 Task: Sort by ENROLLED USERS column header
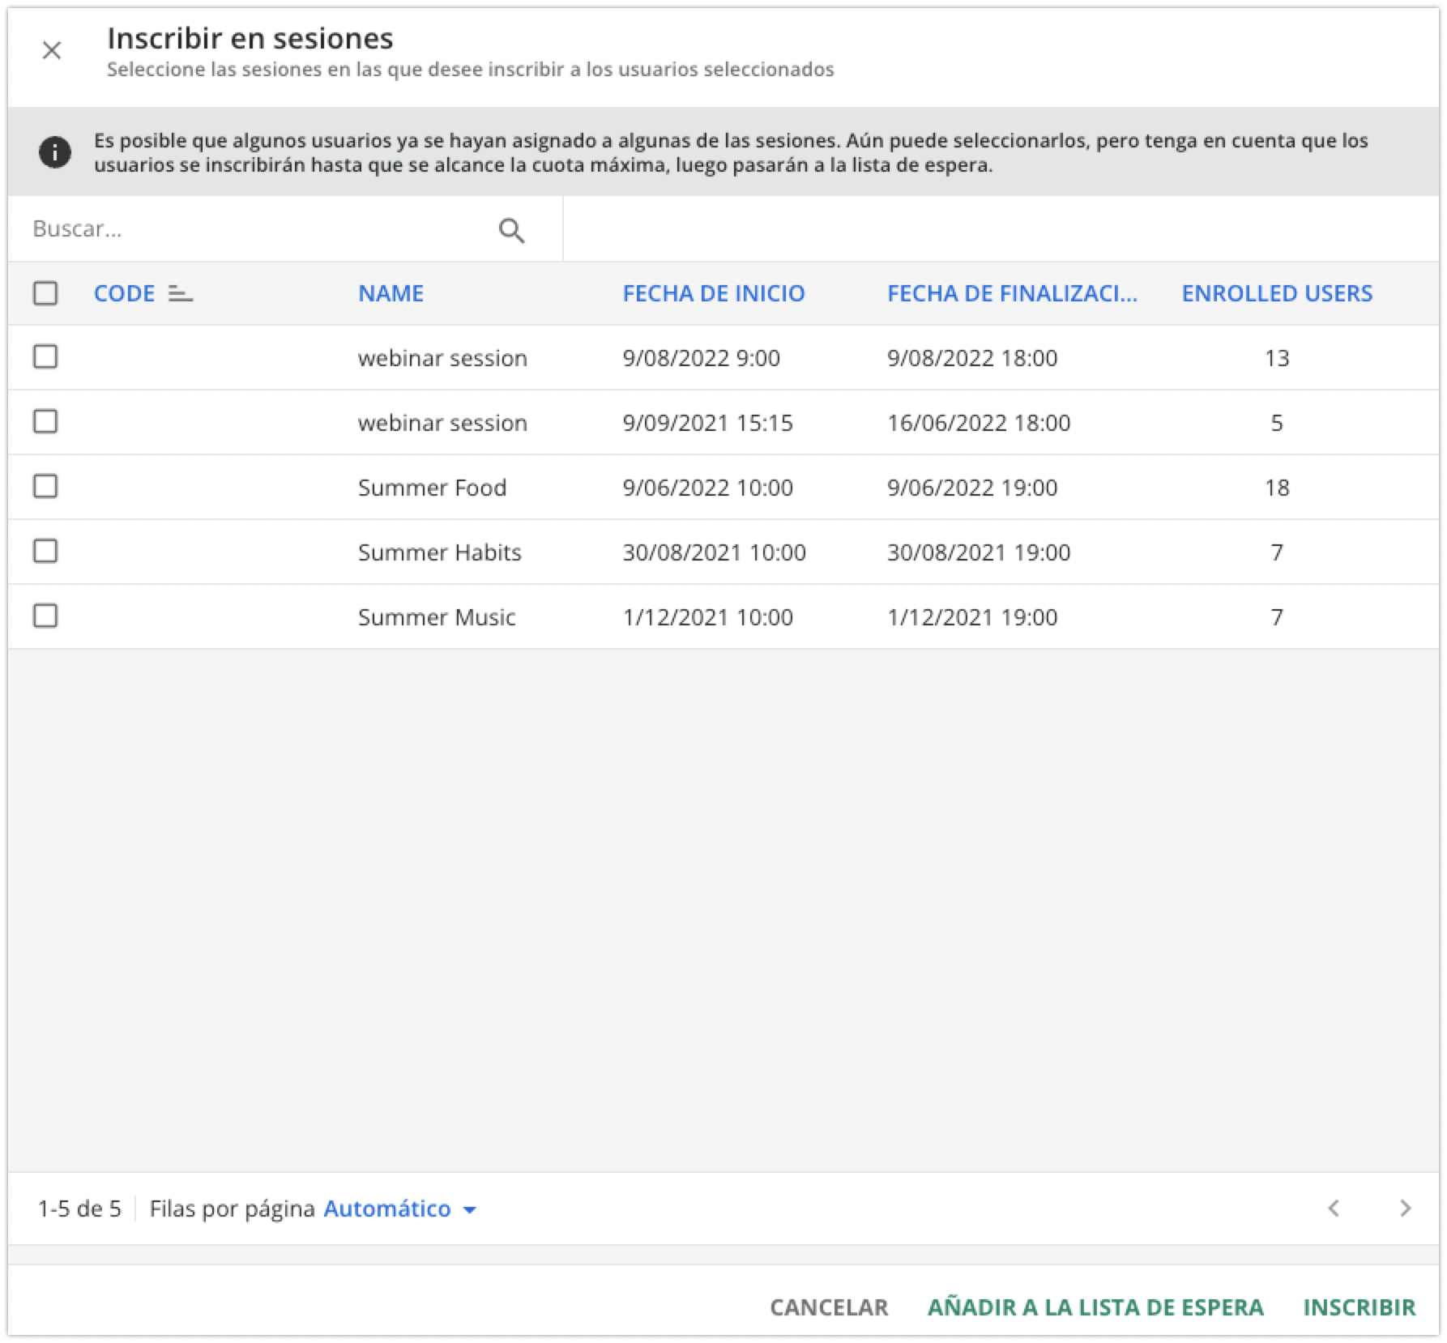[1276, 293]
